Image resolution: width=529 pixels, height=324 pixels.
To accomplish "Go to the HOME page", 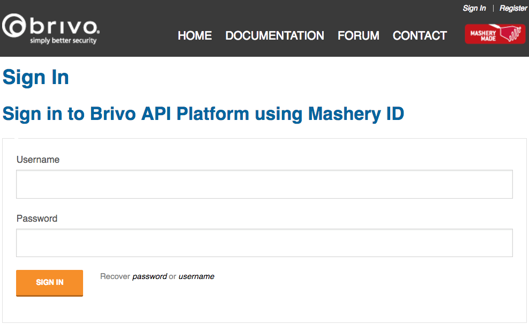I will (195, 36).
